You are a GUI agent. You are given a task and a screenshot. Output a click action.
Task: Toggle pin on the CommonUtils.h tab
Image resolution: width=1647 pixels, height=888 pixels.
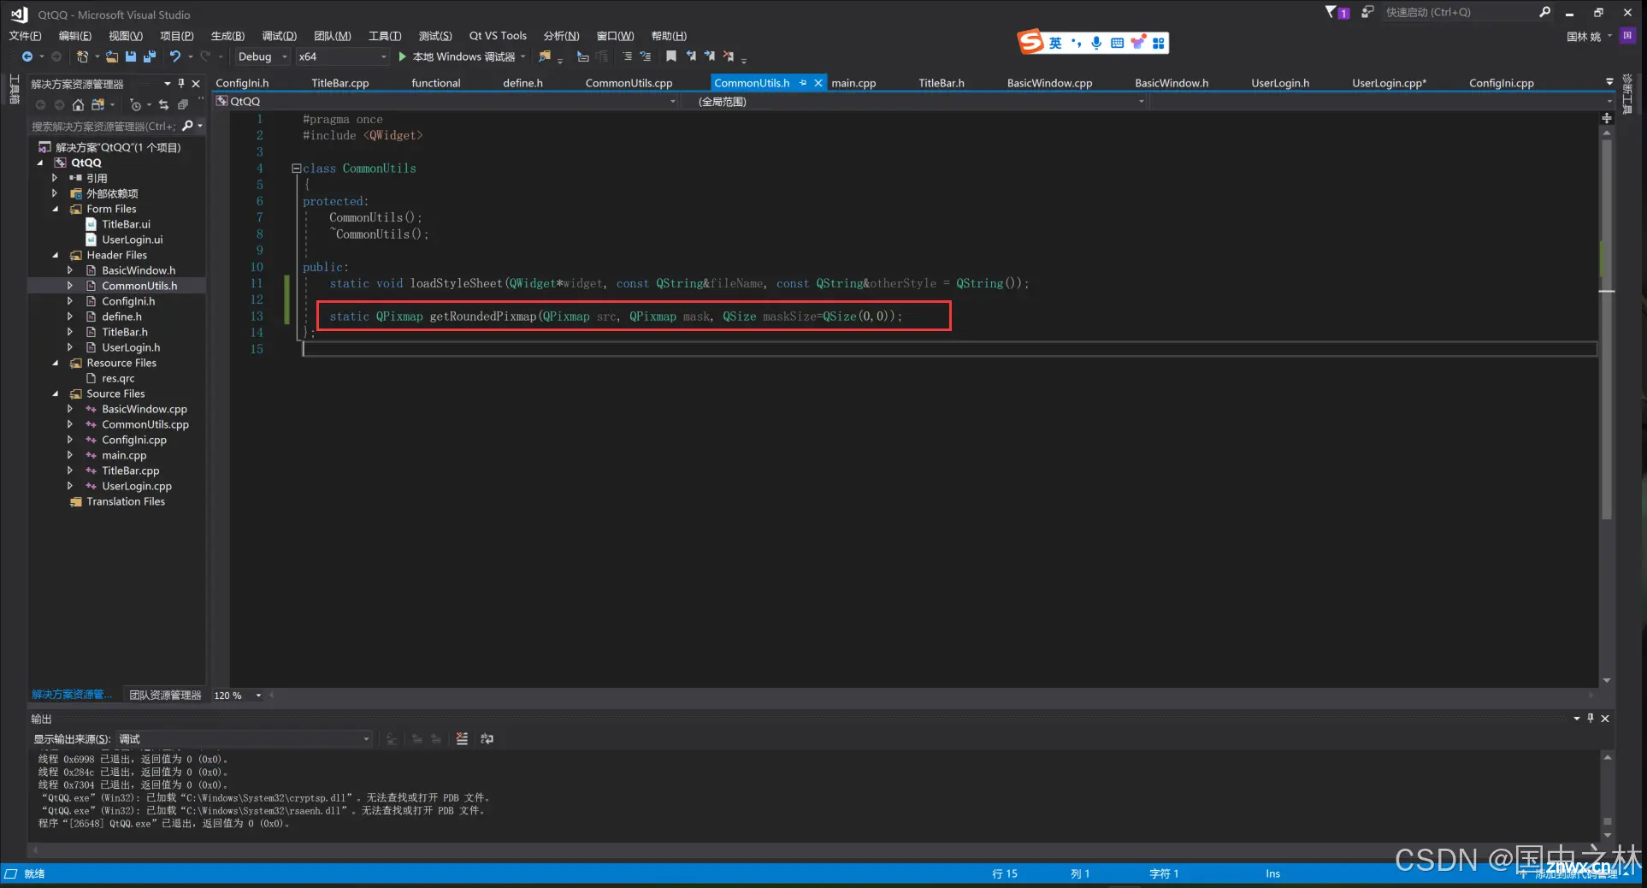[x=803, y=83]
